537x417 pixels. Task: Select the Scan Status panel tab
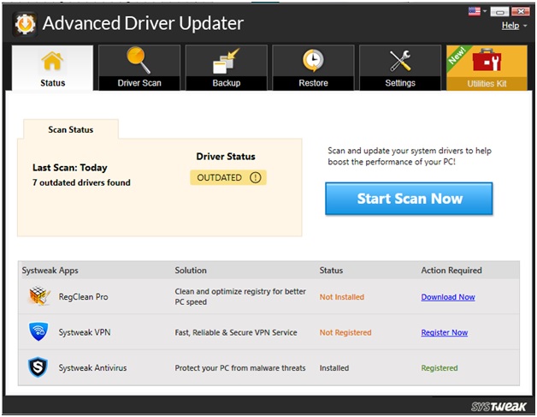pyautogui.click(x=71, y=129)
